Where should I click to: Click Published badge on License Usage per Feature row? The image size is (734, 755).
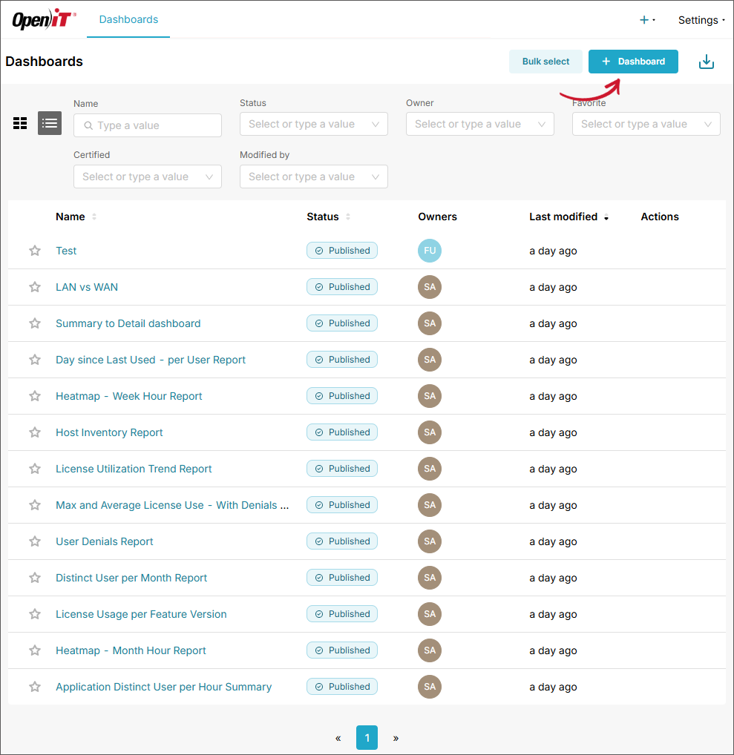click(342, 614)
